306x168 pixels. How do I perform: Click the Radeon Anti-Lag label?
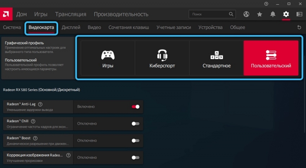click(x=21, y=104)
